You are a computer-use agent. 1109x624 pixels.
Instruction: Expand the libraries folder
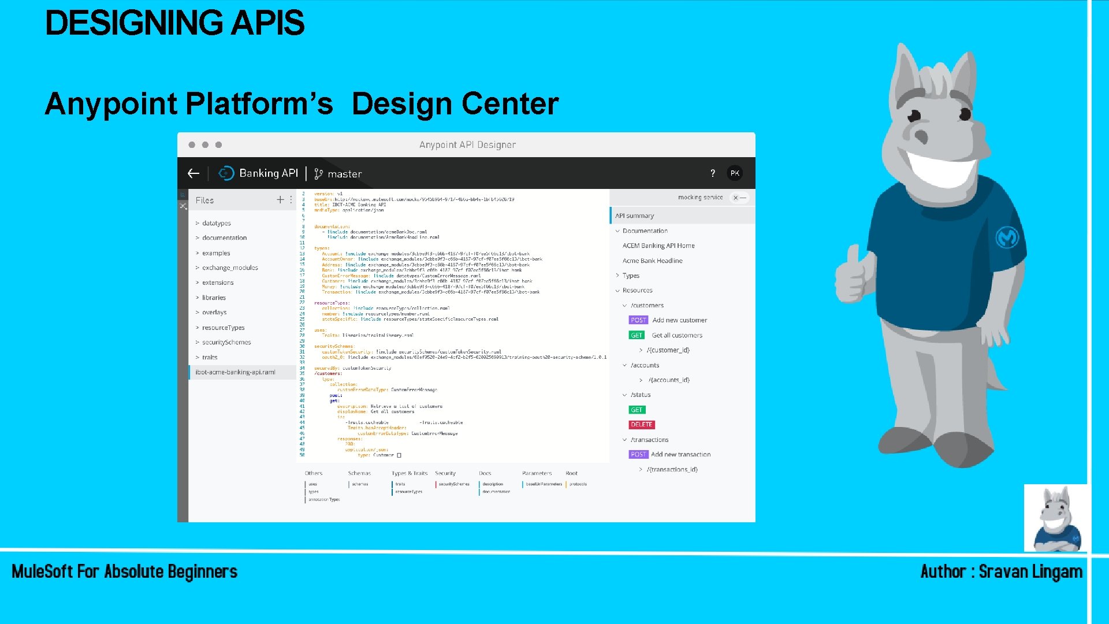(210, 298)
